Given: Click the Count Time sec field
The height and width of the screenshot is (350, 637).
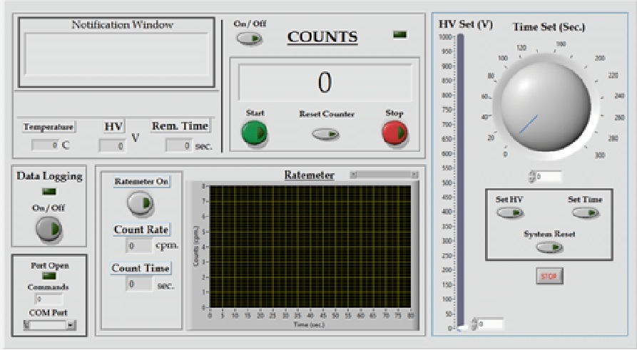Looking at the screenshot, I should click(139, 284).
